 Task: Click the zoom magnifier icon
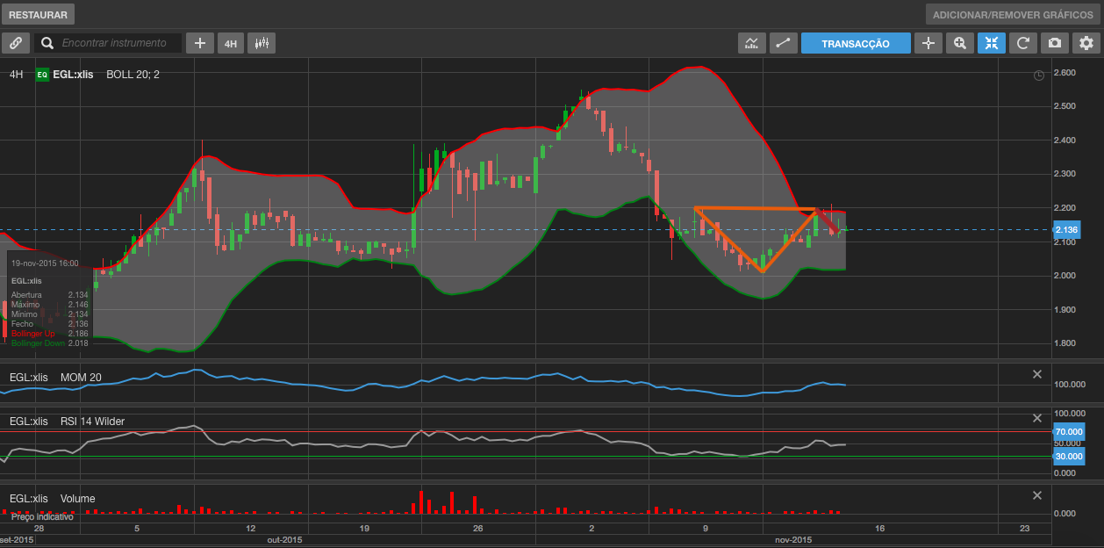(960, 43)
